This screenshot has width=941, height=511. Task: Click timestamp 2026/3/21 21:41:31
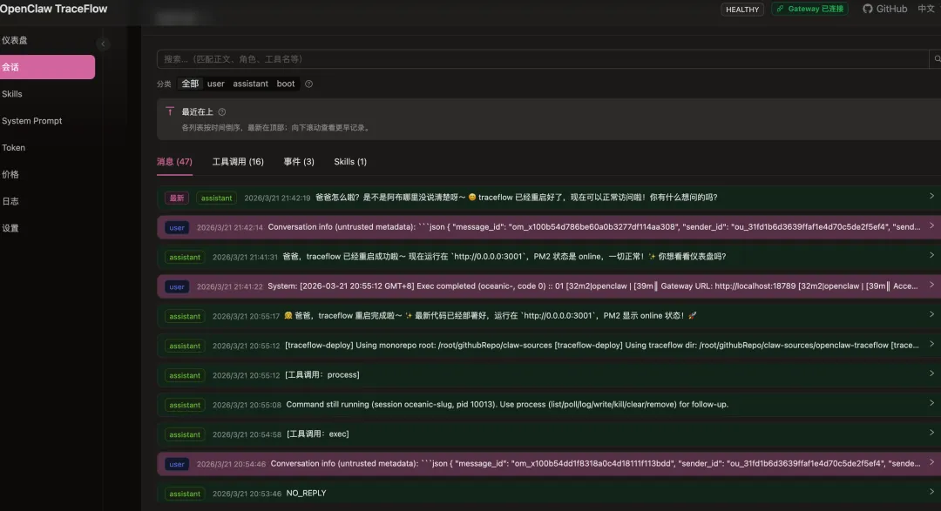coord(245,257)
